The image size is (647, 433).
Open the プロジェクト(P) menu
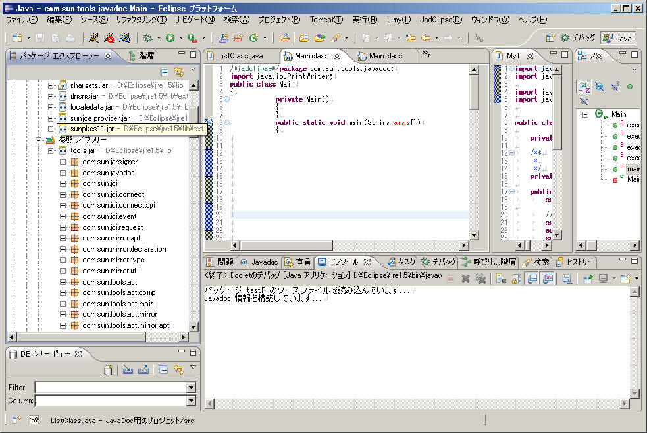(x=278, y=20)
